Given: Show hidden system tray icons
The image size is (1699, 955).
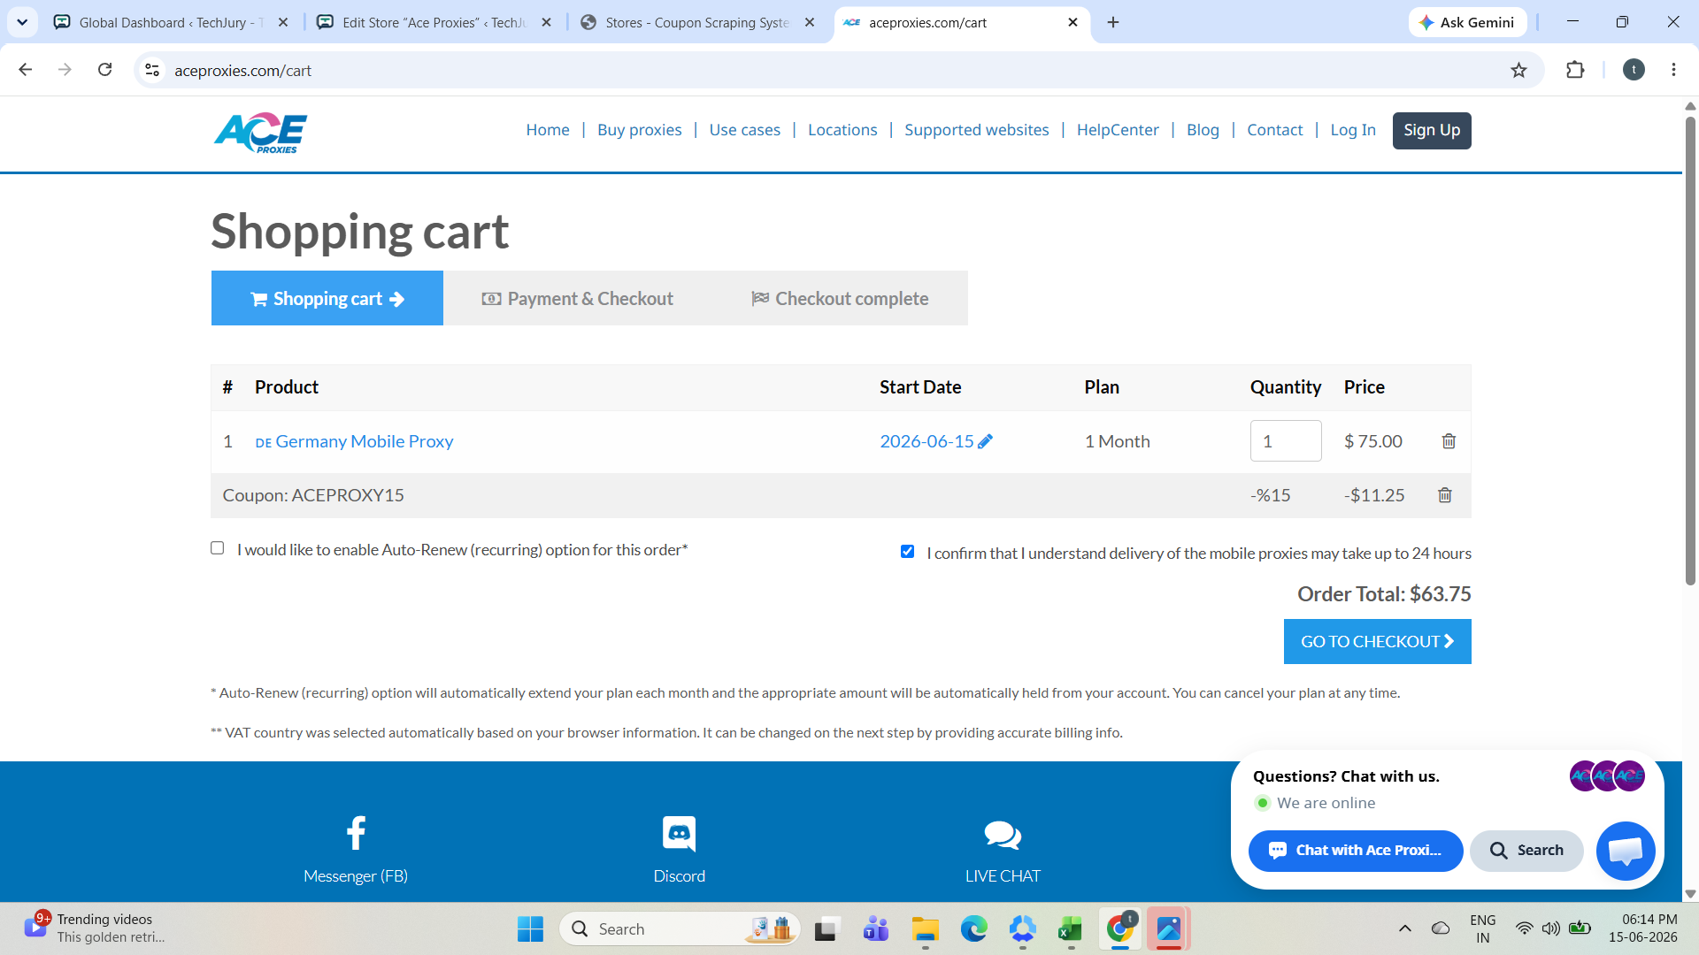Looking at the screenshot, I should click(1404, 928).
